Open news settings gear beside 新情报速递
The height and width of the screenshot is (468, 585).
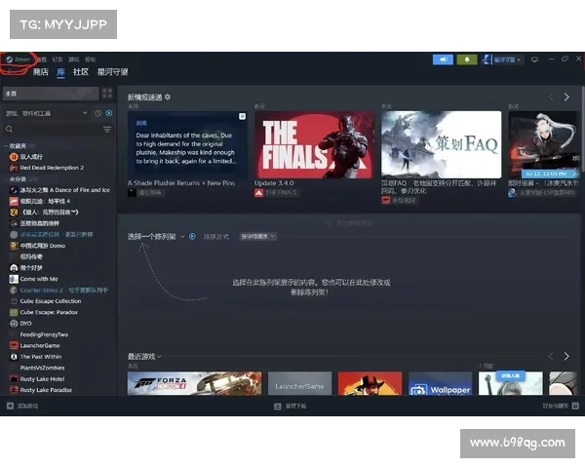[168, 97]
